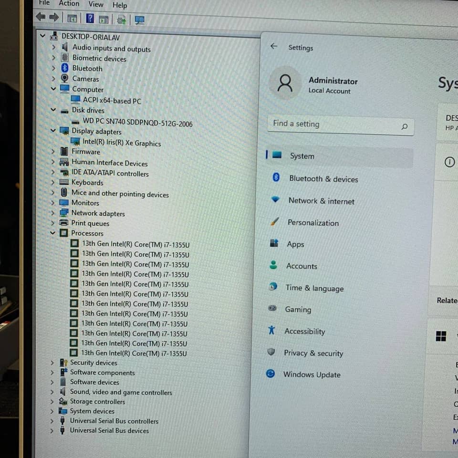Select Human Interface Devices category
The image size is (458, 458).
110,162
